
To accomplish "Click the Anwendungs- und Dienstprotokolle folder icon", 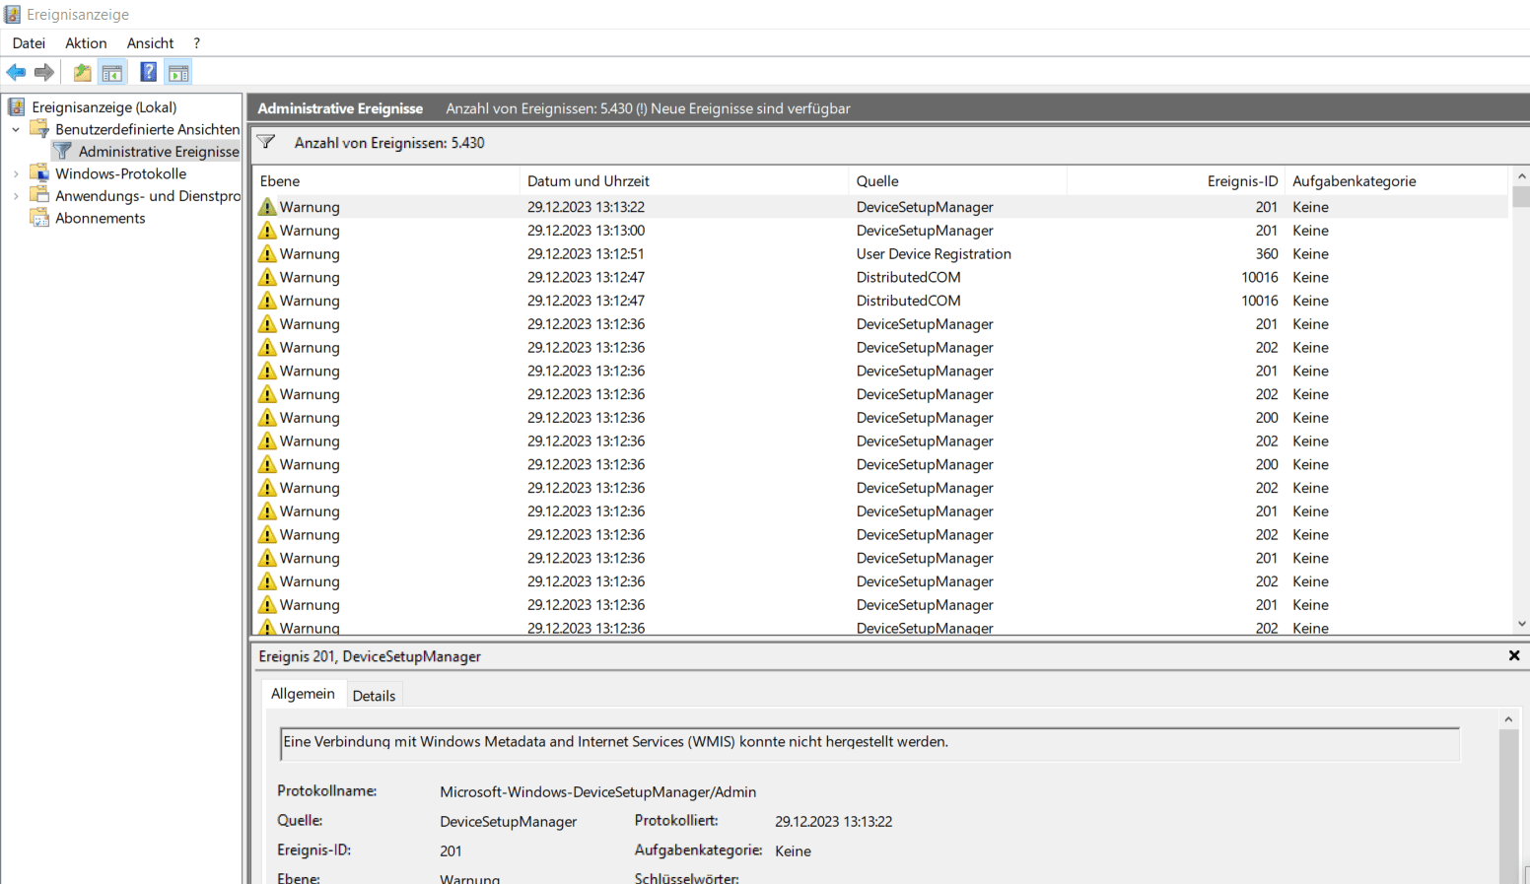I will 39,195.
